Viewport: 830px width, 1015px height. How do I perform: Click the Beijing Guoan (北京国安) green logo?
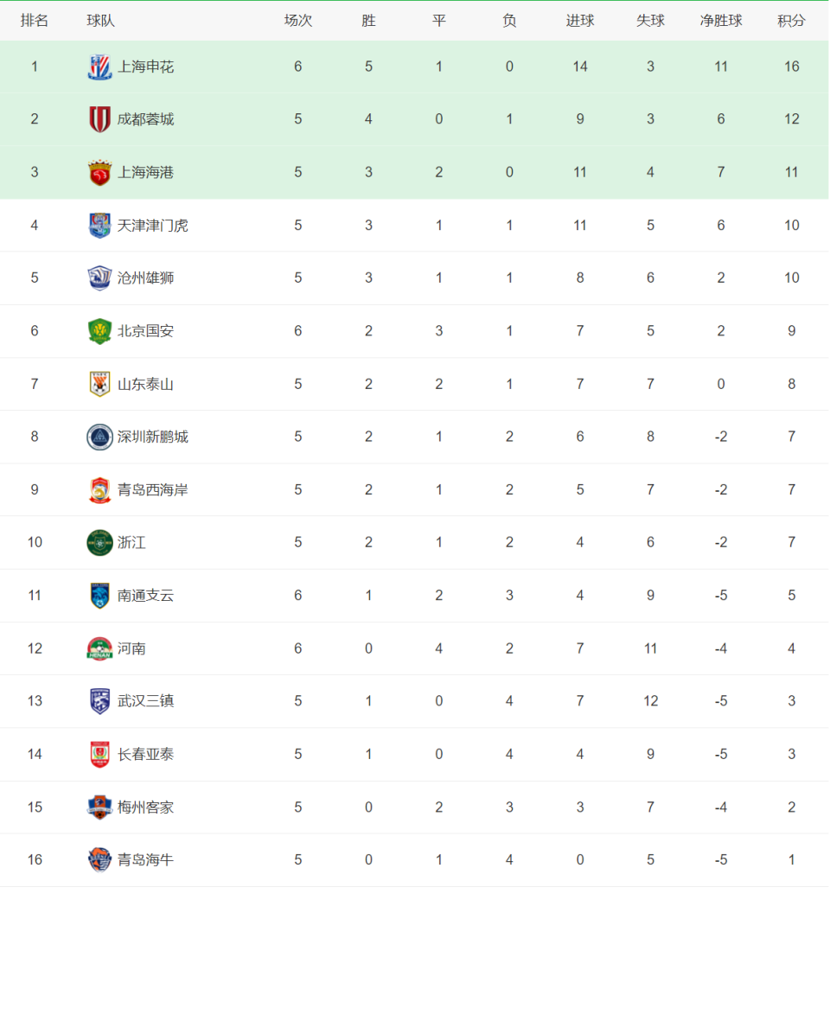pos(99,331)
